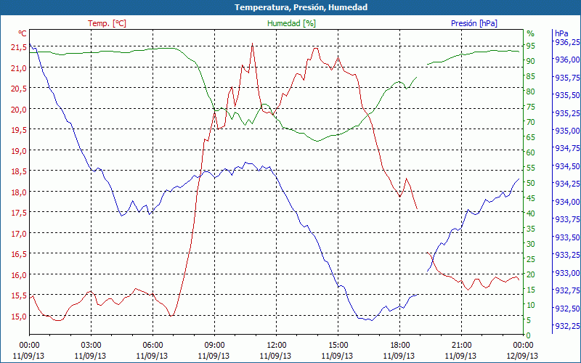The height and width of the screenshot is (363, 581).
Task: Click the 95 humidity axis value
Action: 531,46
